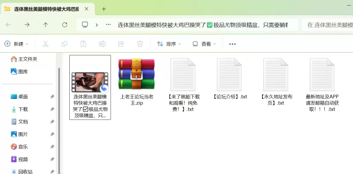Image resolution: width=353 pixels, height=174 pixels.
Task: Show hidden path segments via address ellipsis
Action: point(108,25)
